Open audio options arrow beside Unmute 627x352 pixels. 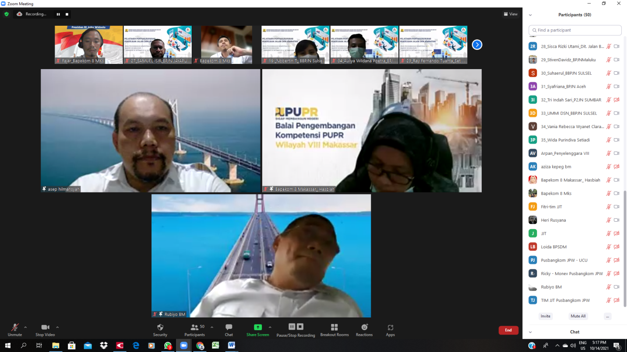pos(25,327)
